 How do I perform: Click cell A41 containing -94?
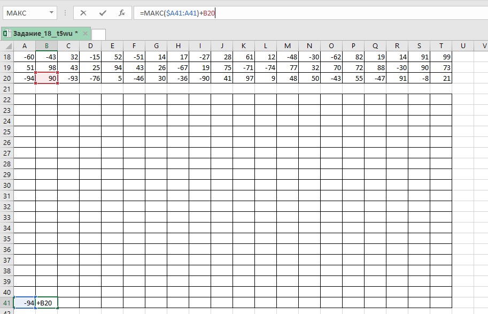25,303
